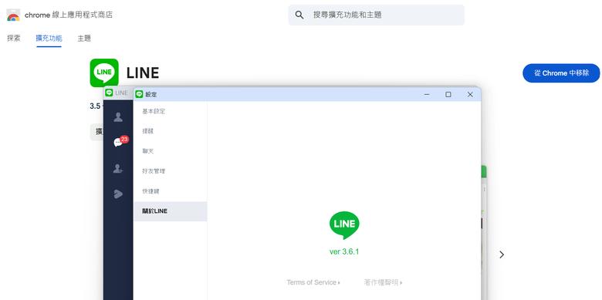Click the 從 Chrome 中移除 button
Viewport: 602px width, 300px height.
(561, 73)
